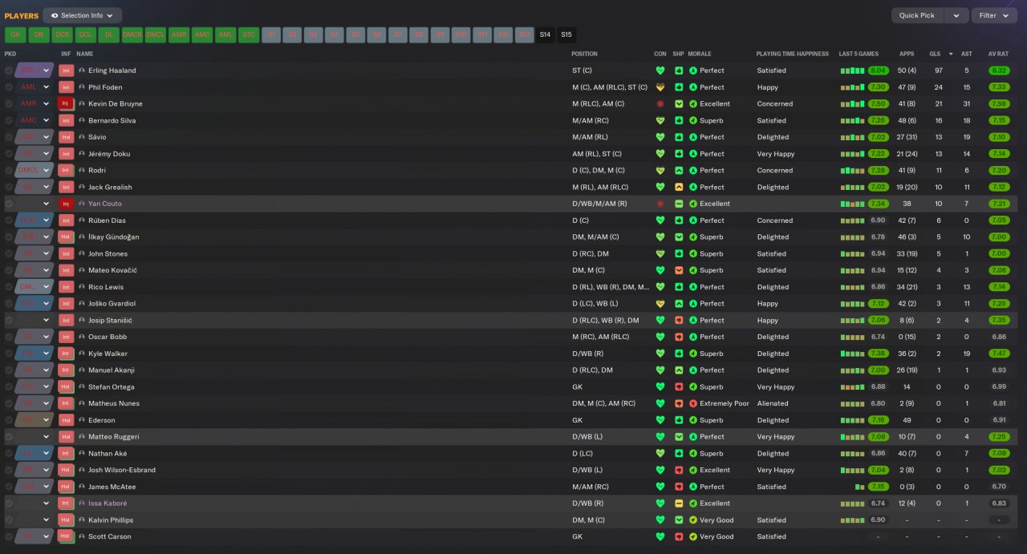
Task: Toggle Rodri's picked checkbox
Action: [9, 171]
